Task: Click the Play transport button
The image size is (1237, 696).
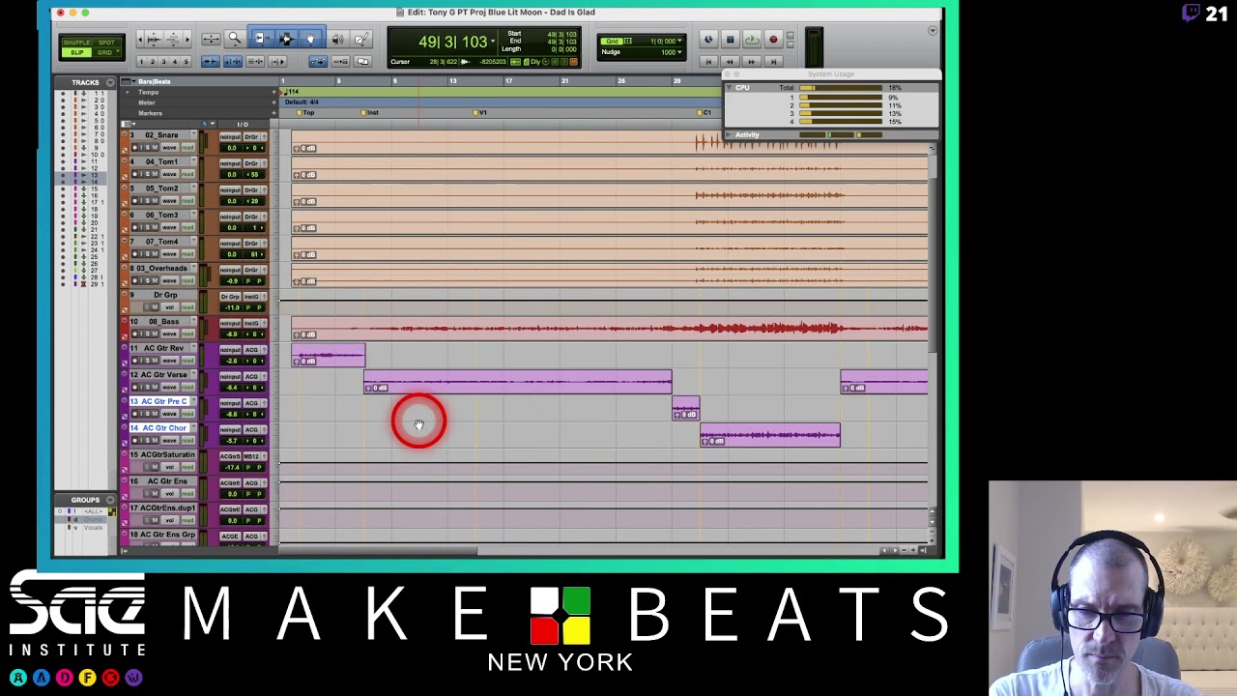Action: (x=751, y=40)
